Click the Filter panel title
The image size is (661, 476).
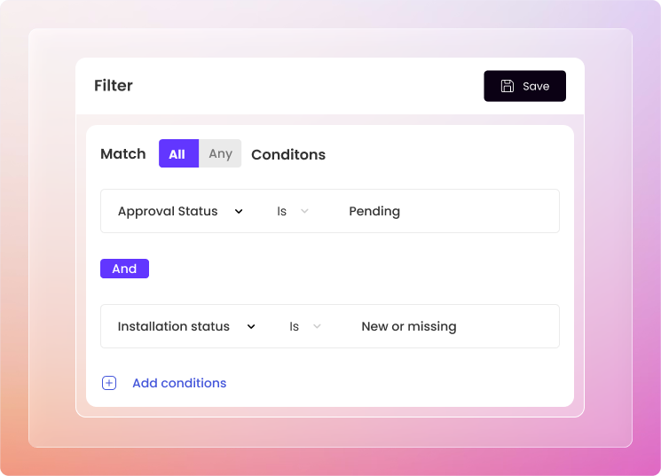point(114,86)
